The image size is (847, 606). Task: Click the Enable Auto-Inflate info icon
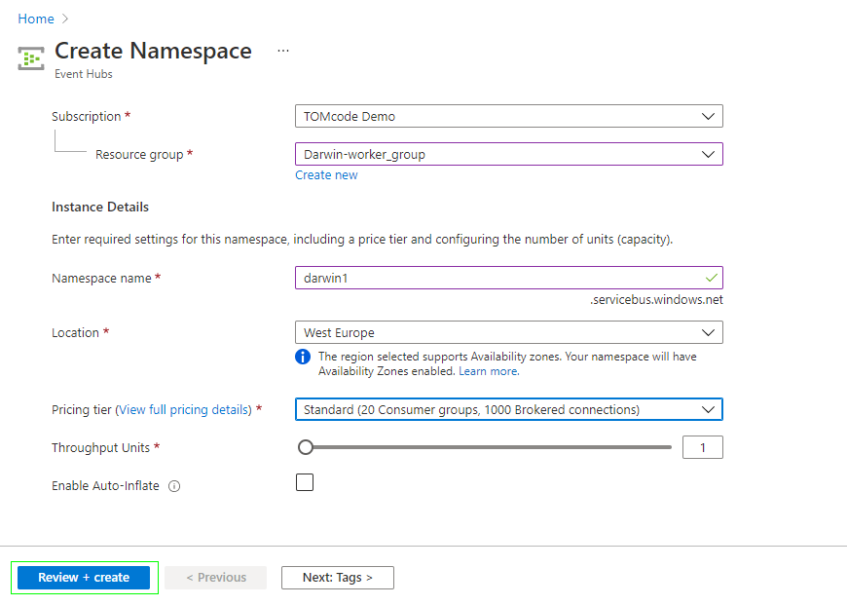pos(174,486)
